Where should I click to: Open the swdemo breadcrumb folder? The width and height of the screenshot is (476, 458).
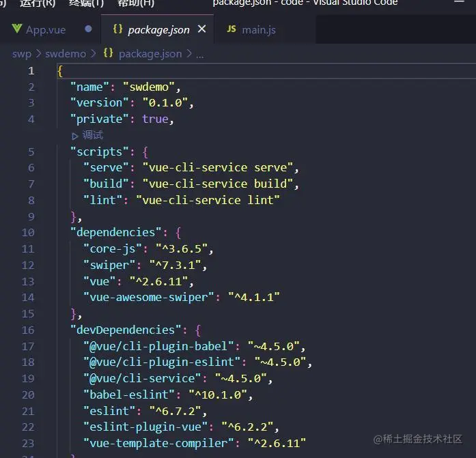[x=66, y=54]
